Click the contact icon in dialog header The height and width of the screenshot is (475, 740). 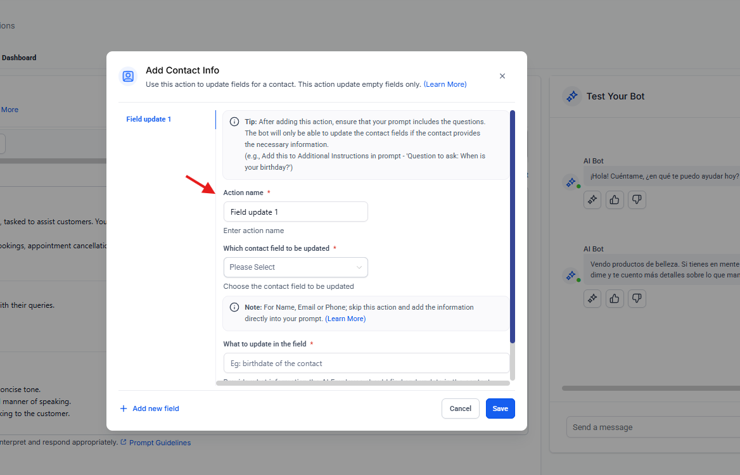pos(128,77)
